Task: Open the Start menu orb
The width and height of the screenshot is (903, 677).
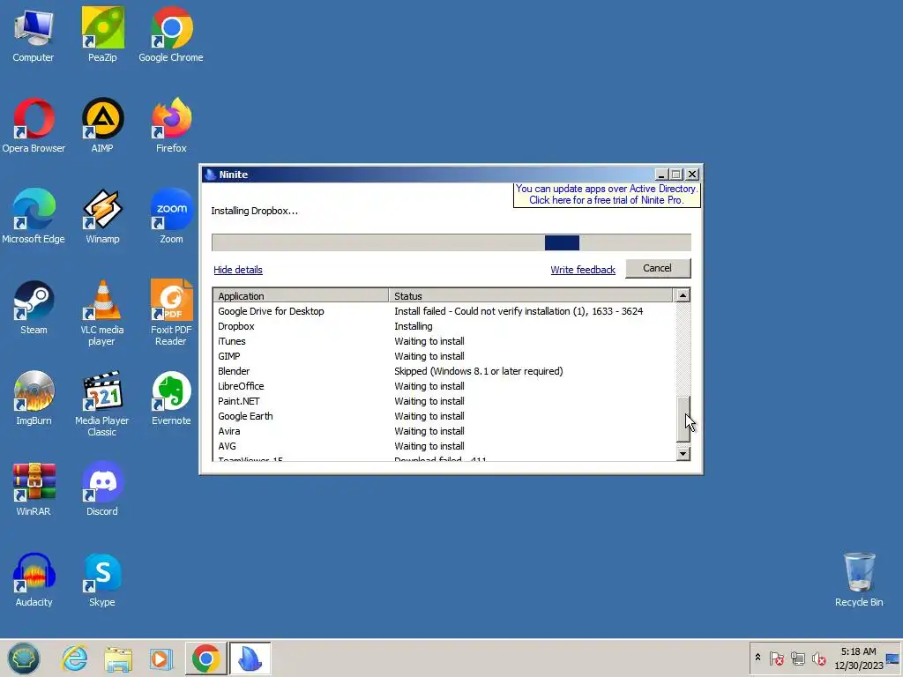Action: pyautogui.click(x=24, y=658)
